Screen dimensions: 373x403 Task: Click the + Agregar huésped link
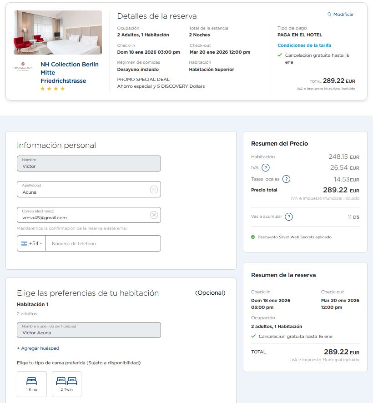point(38,348)
